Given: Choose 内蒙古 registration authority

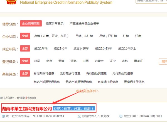Looking at the screenshot, I should pyautogui.click(x=99, y=61).
